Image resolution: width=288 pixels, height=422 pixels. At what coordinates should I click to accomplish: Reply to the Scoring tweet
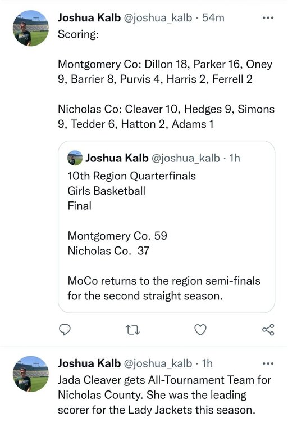65,329
